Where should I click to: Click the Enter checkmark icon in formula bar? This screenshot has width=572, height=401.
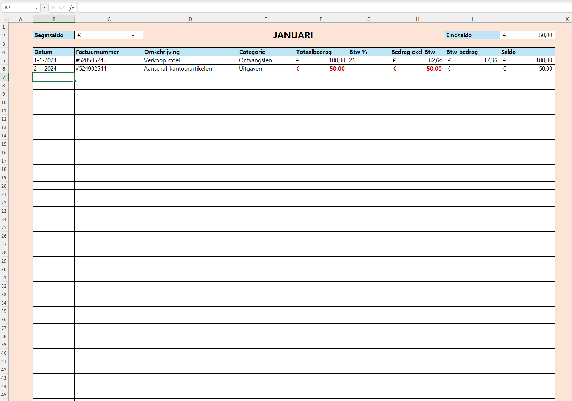[62, 8]
